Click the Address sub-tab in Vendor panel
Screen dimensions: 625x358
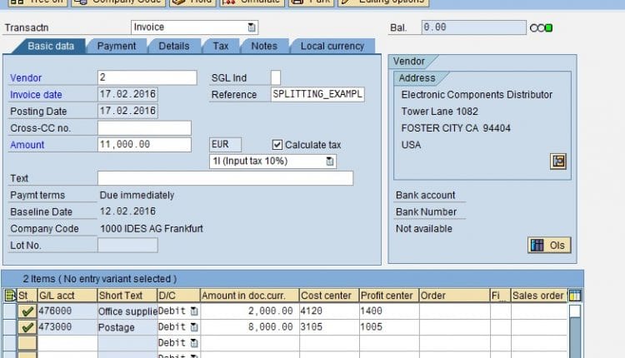point(417,78)
